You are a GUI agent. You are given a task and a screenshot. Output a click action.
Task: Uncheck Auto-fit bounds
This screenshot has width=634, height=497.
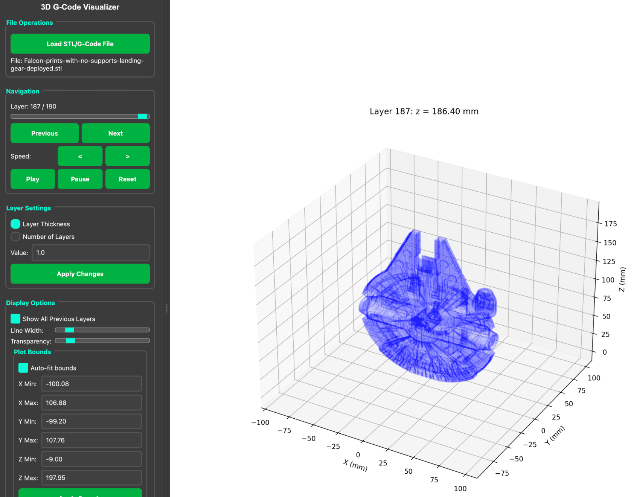tap(23, 368)
